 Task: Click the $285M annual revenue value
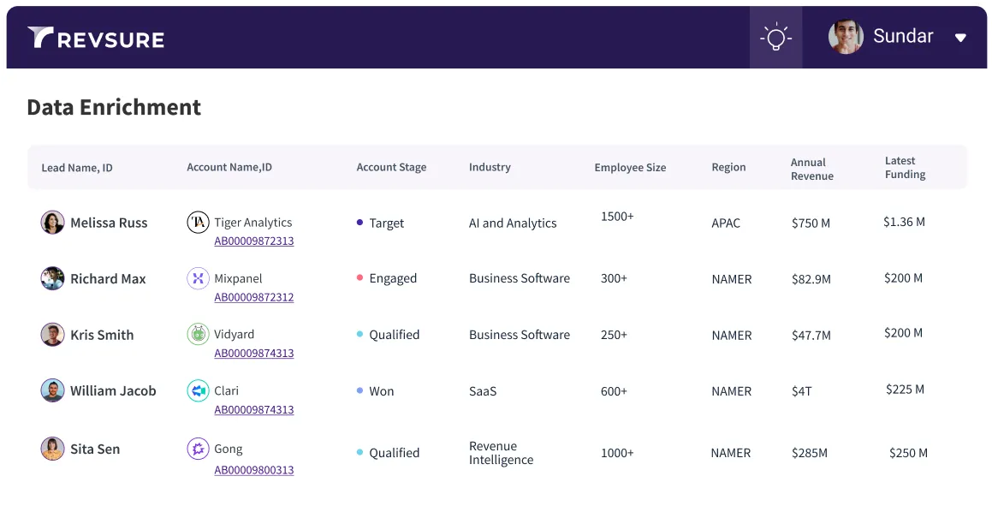point(810,453)
